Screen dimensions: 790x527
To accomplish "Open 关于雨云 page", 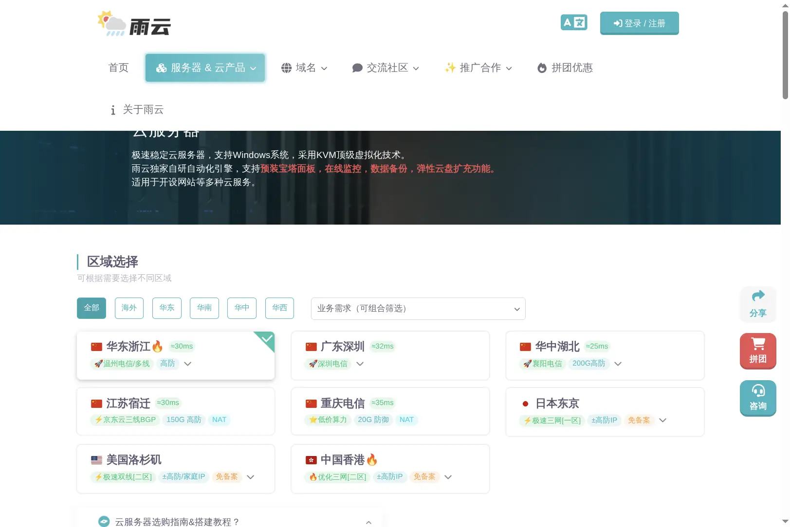I will [x=137, y=110].
